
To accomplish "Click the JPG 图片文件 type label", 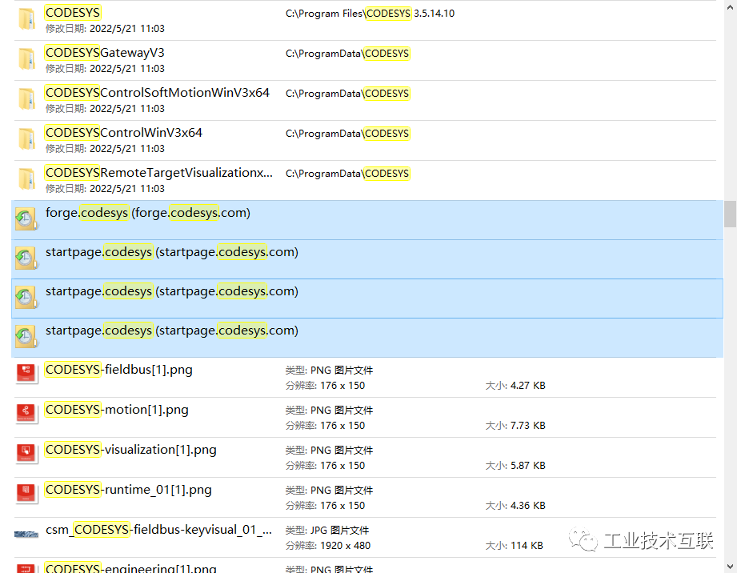I will 340,531.
